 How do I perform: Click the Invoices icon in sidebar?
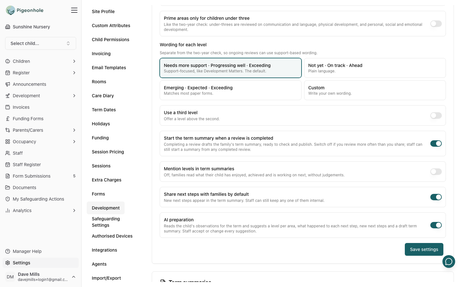(x=8, y=107)
